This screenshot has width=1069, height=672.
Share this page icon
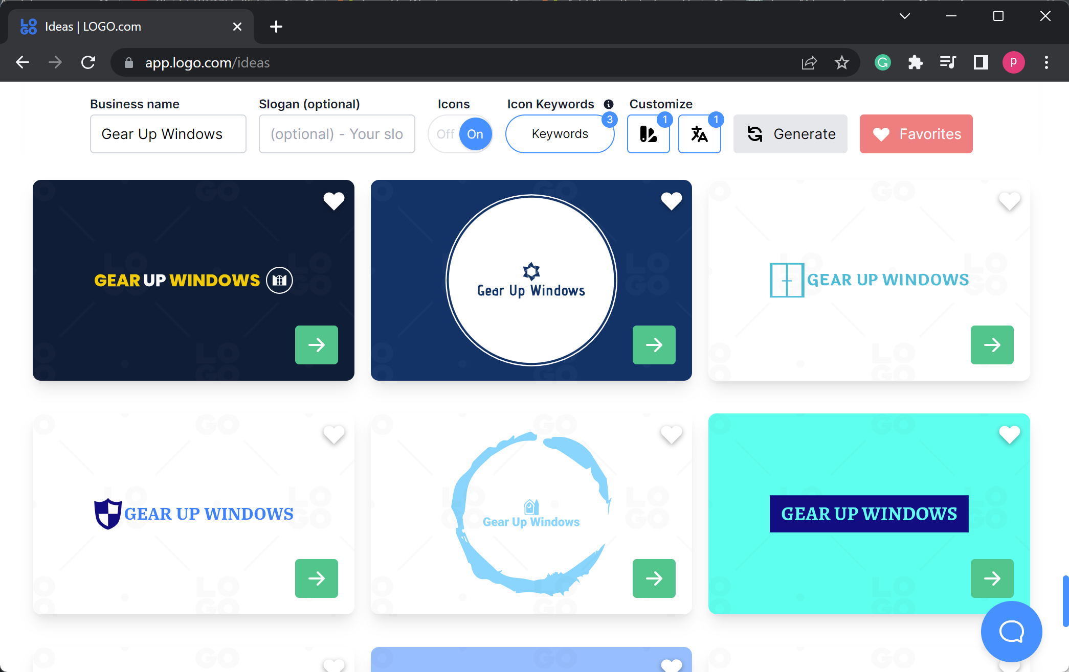809,62
